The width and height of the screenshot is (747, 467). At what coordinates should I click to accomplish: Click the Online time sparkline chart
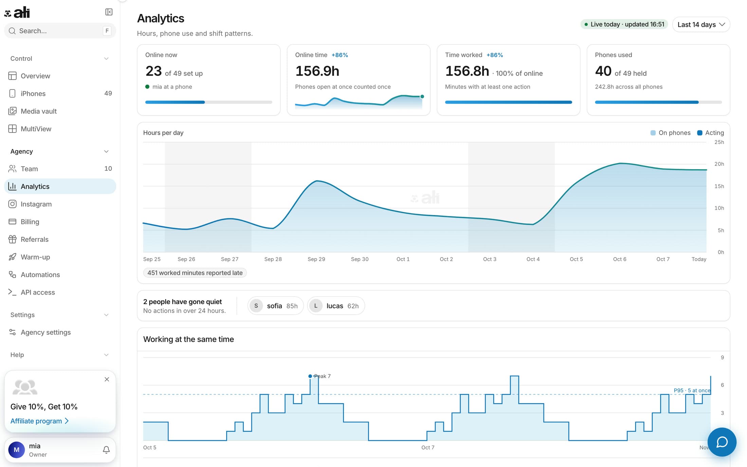click(359, 102)
